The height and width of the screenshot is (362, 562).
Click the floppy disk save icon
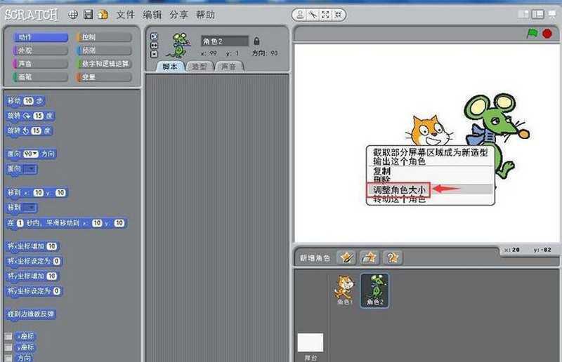coord(89,14)
